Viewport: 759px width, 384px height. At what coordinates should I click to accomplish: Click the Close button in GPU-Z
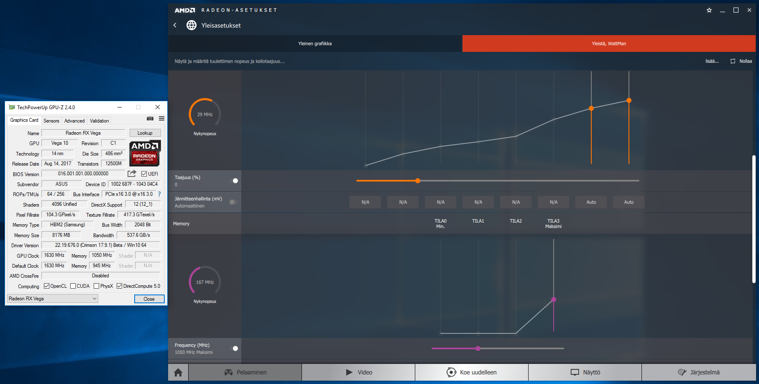pyautogui.click(x=149, y=299)
